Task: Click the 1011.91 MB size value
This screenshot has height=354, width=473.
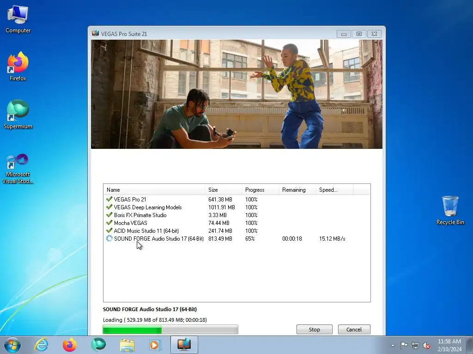Action: pos(221,207)
